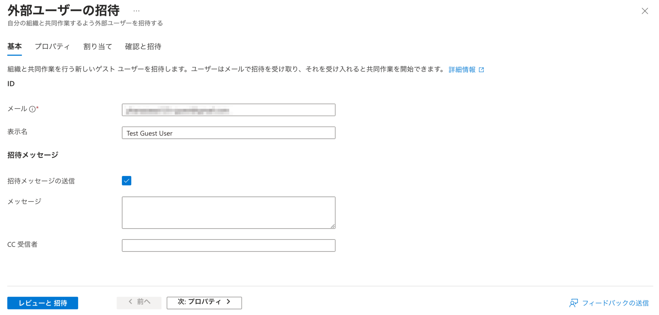This screenshot has height=315, width=659.
Task: Open 詳細情報 documentation link
Action: pos(461,69)
